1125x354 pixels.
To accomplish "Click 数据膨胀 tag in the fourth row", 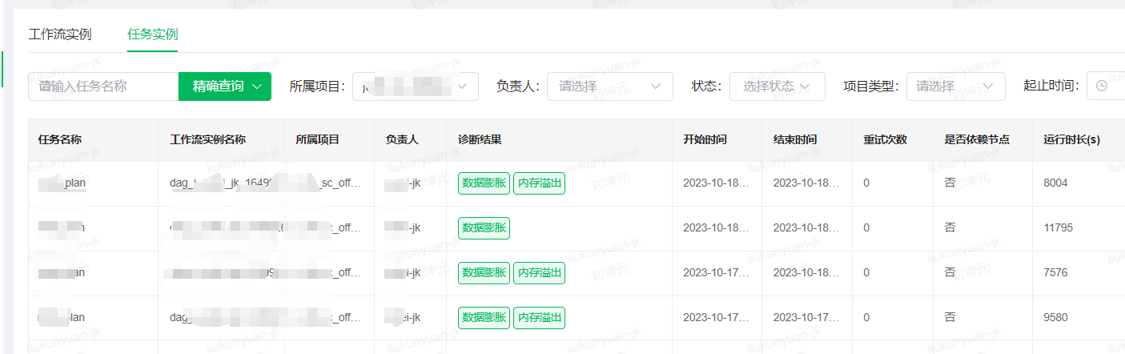I will click(484, 318).
